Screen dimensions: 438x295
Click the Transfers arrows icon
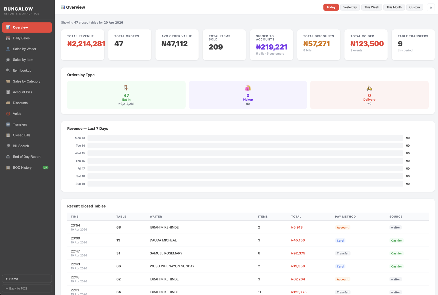click(x=8, y=124)
